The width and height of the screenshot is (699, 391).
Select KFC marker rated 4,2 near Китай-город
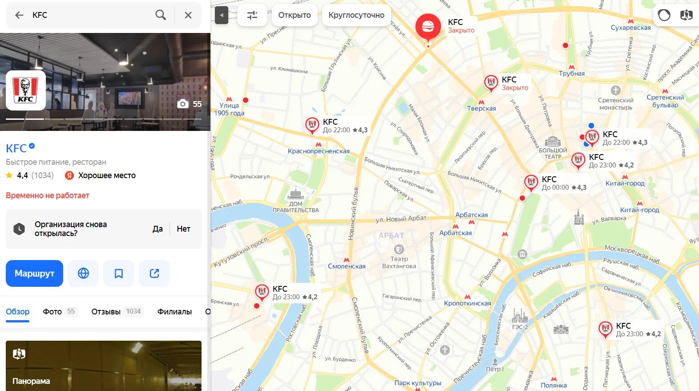click(x=578, y=160)
